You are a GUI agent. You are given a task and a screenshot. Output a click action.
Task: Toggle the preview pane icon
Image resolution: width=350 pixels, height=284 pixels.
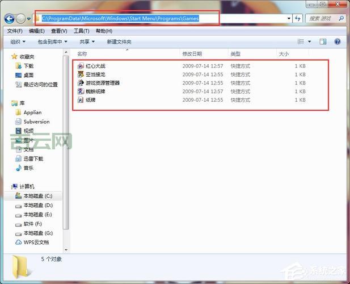click(x=323, y=41)
